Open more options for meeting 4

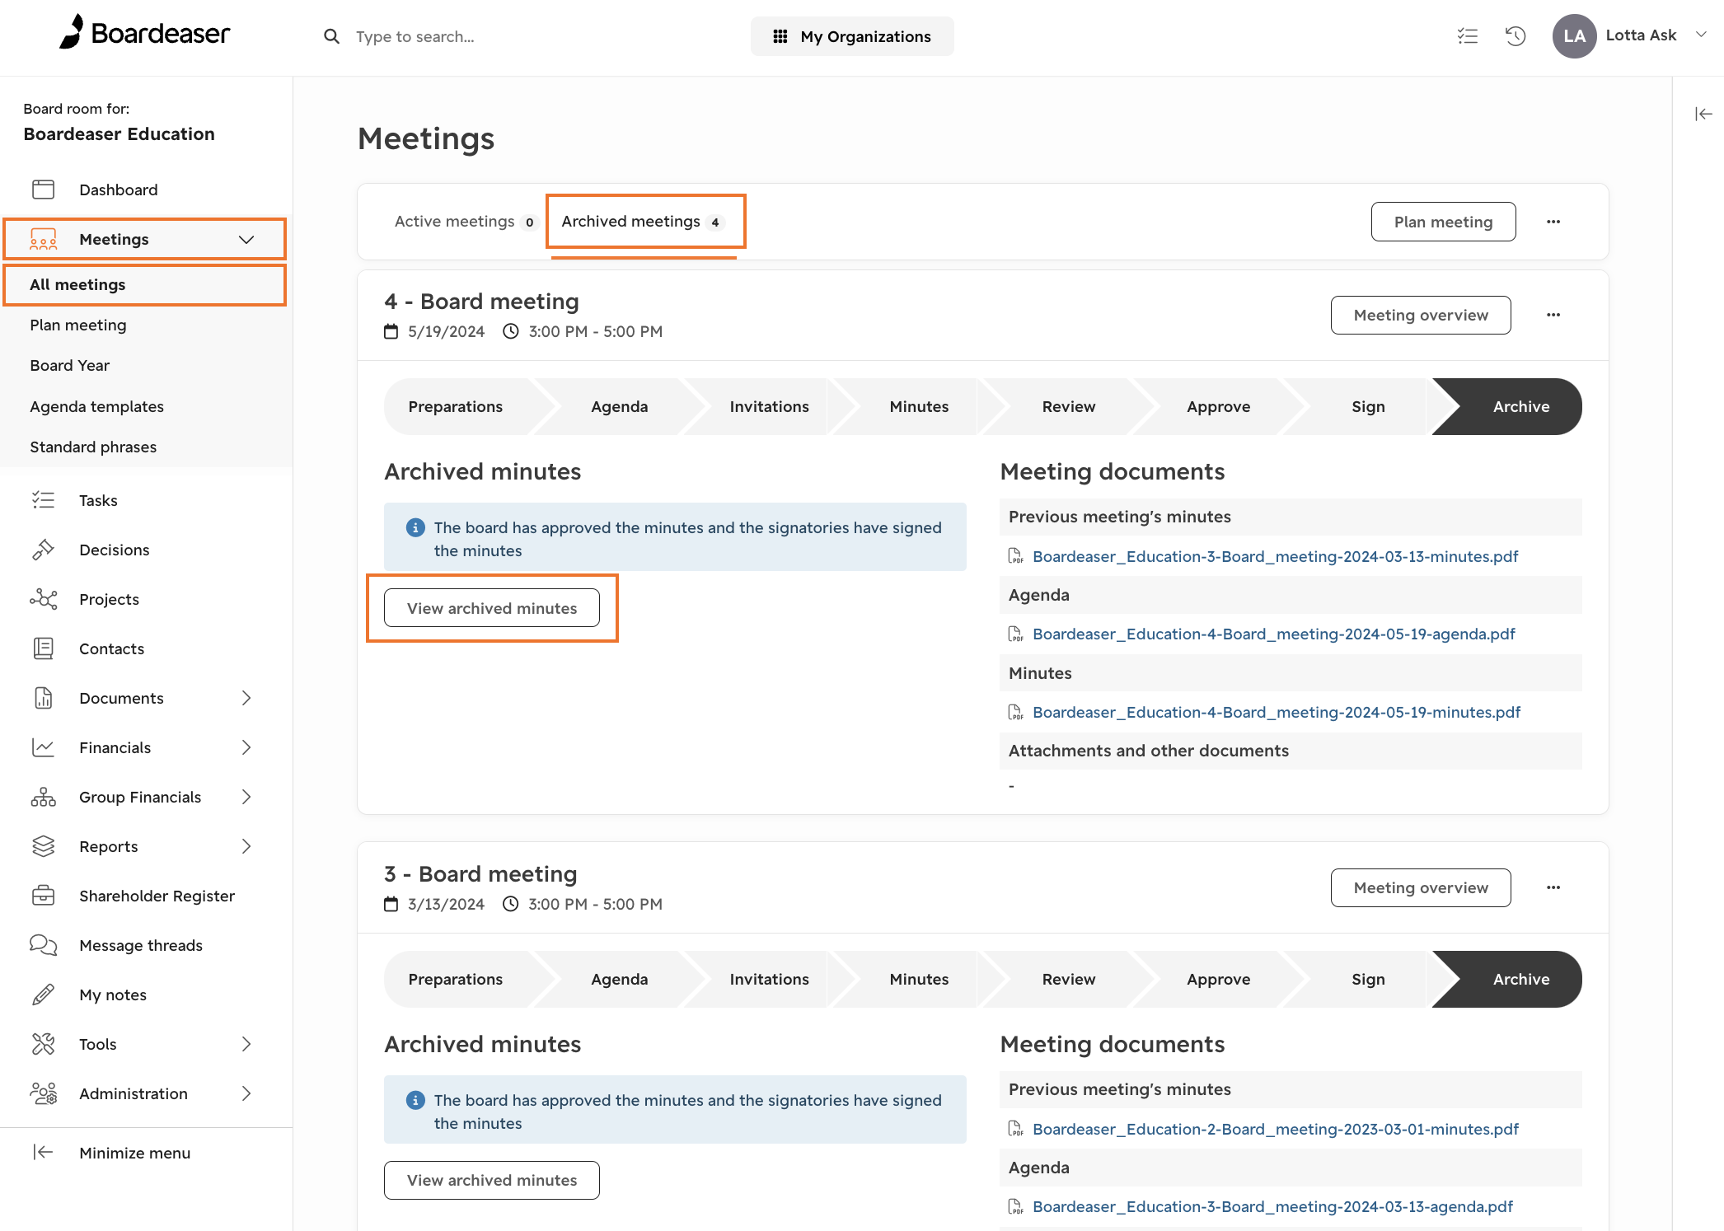tap(1553, 315)
